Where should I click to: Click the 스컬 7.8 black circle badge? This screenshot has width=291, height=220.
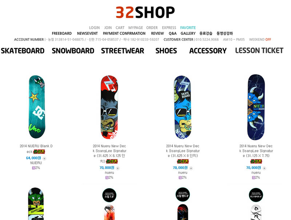point(109,195)
